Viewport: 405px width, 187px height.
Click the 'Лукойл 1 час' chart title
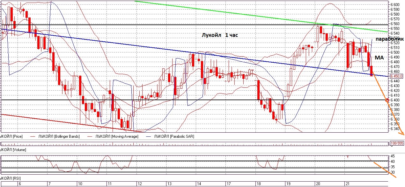point(219,35)
